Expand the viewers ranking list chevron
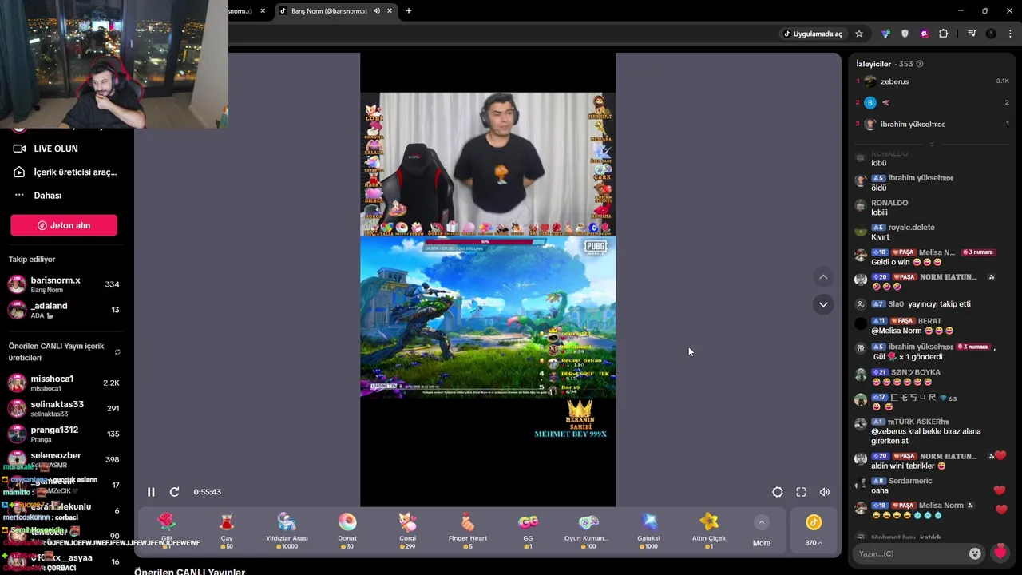The width and height of the screenshot is (1022, 575). (x=932, y=145)
